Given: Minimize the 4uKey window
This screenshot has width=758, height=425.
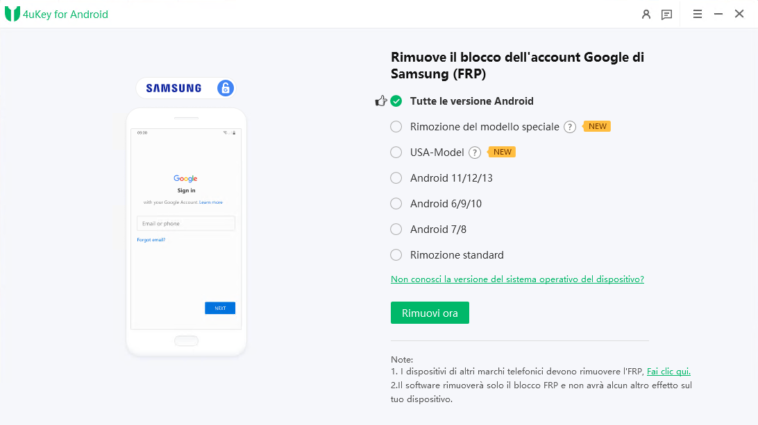Looking at the screenshot, I should point(718,13).
